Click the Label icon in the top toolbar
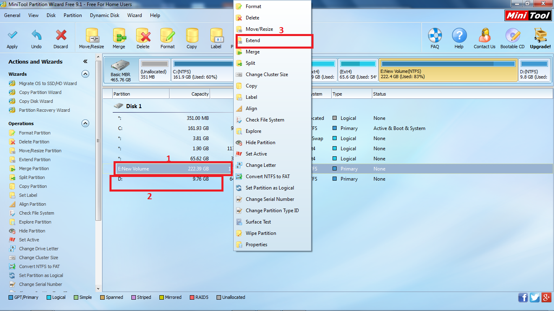 [216, 36]
